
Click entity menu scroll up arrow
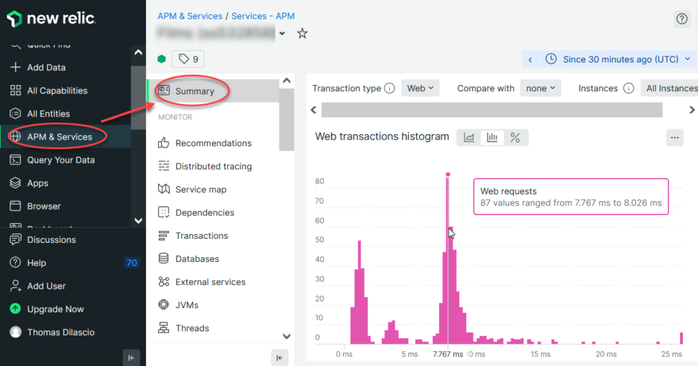[x=287, y=81]
